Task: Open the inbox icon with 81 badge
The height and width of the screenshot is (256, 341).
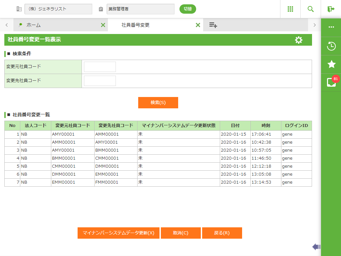Action: pyautogui.click(x=331, y=82)
